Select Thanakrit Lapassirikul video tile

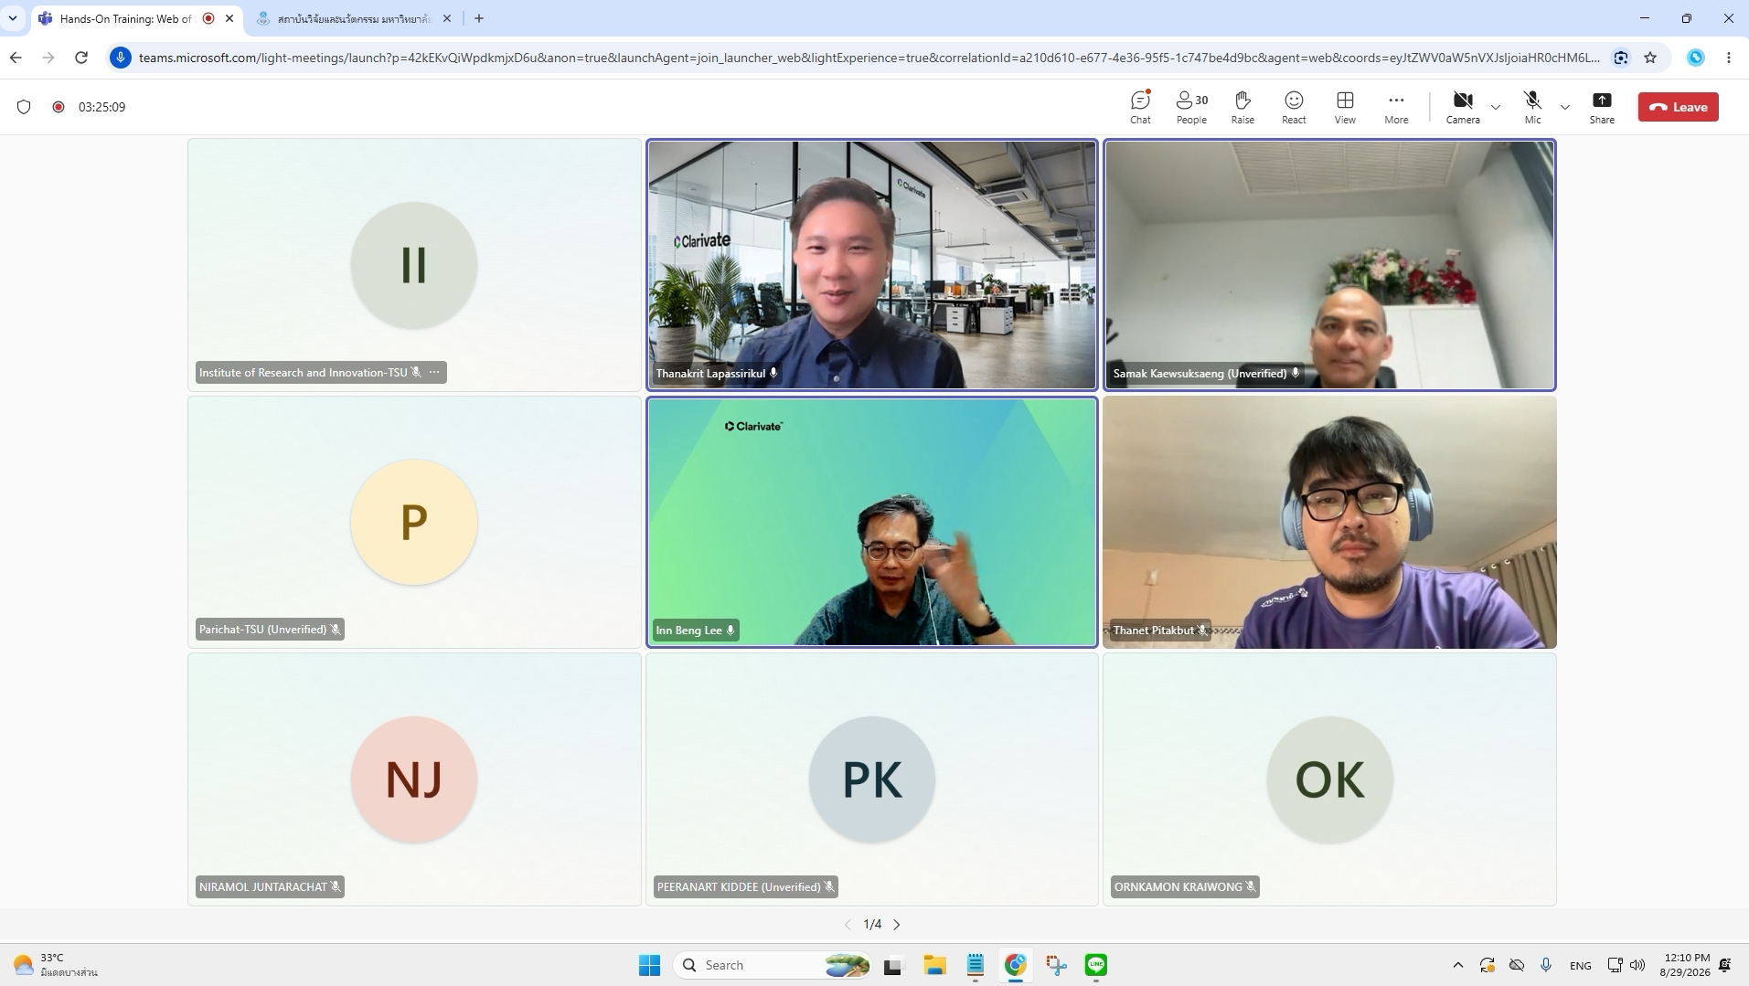[x=872, y=265]
